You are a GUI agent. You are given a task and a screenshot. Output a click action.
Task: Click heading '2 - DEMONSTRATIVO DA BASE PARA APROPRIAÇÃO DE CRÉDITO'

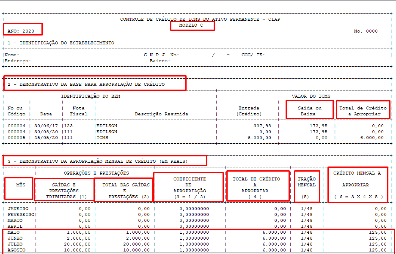coord(86,84)
